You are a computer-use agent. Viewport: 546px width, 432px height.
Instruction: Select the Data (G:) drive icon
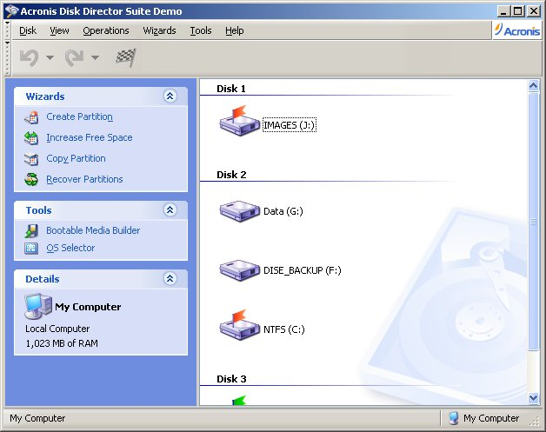pos(240,211)
